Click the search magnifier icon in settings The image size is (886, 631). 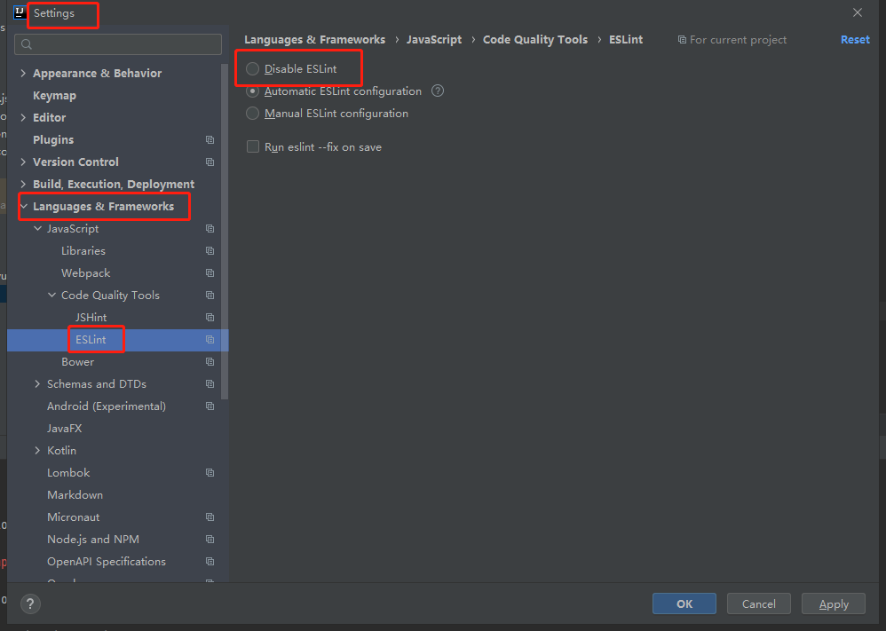(x=27, y=44)
